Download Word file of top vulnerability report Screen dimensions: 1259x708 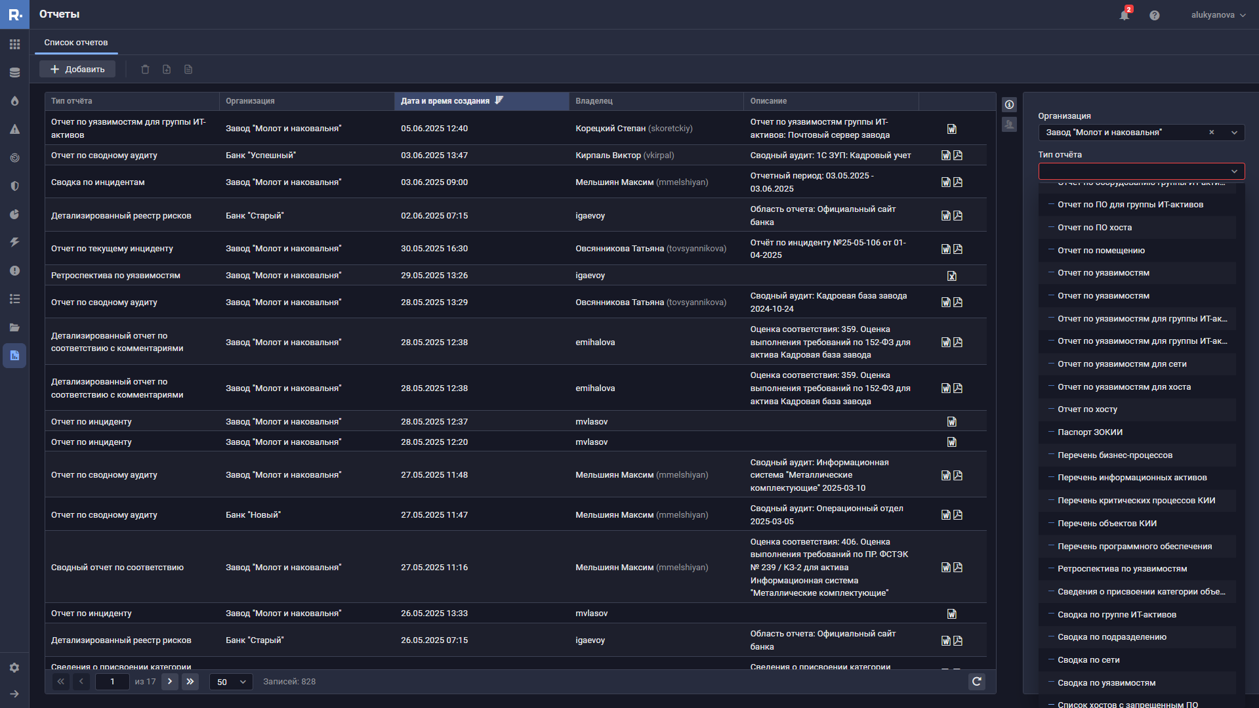[x=951, y=129]
